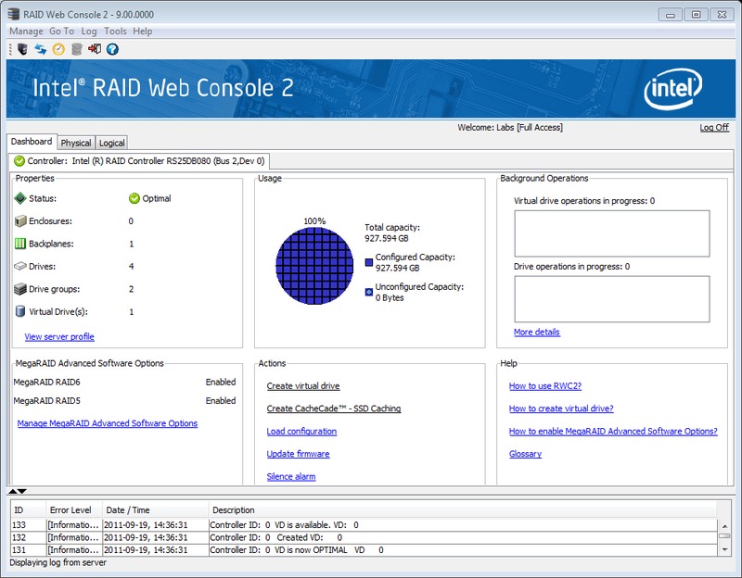Click the blue help question mark icon
Viewport: 742px width, 578px height.
pos(112,49)
